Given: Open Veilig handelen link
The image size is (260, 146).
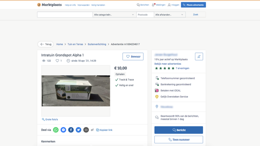Looking at the screenshot, I should click(98, 5).
